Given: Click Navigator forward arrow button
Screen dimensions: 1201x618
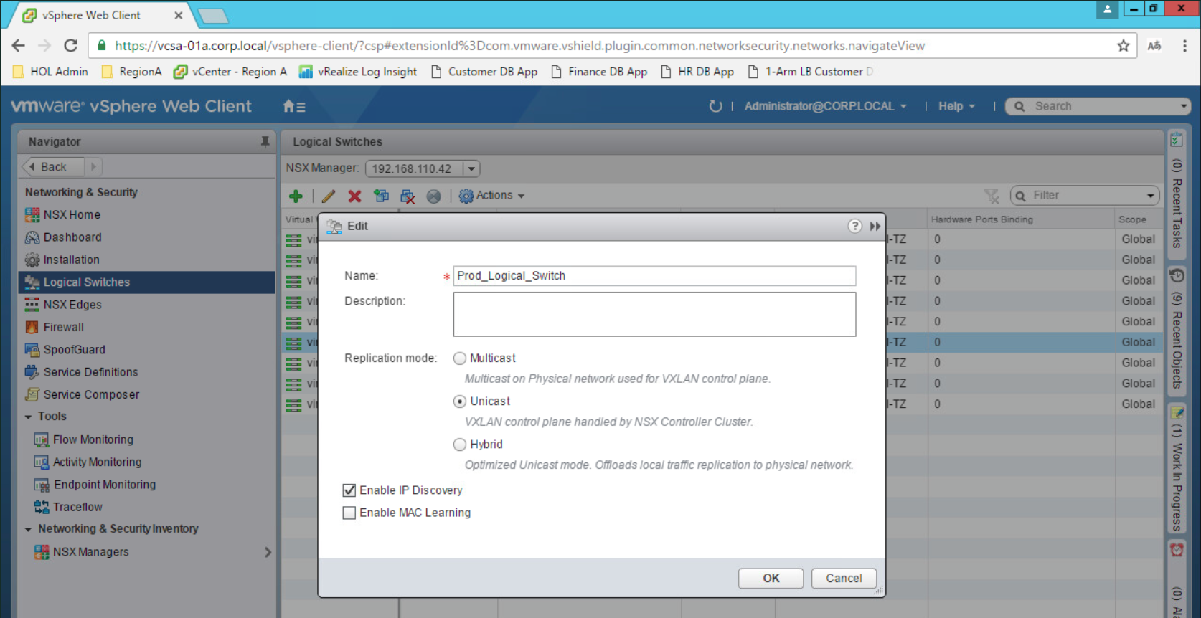Looking at the screenshot, I should [93, 167].
